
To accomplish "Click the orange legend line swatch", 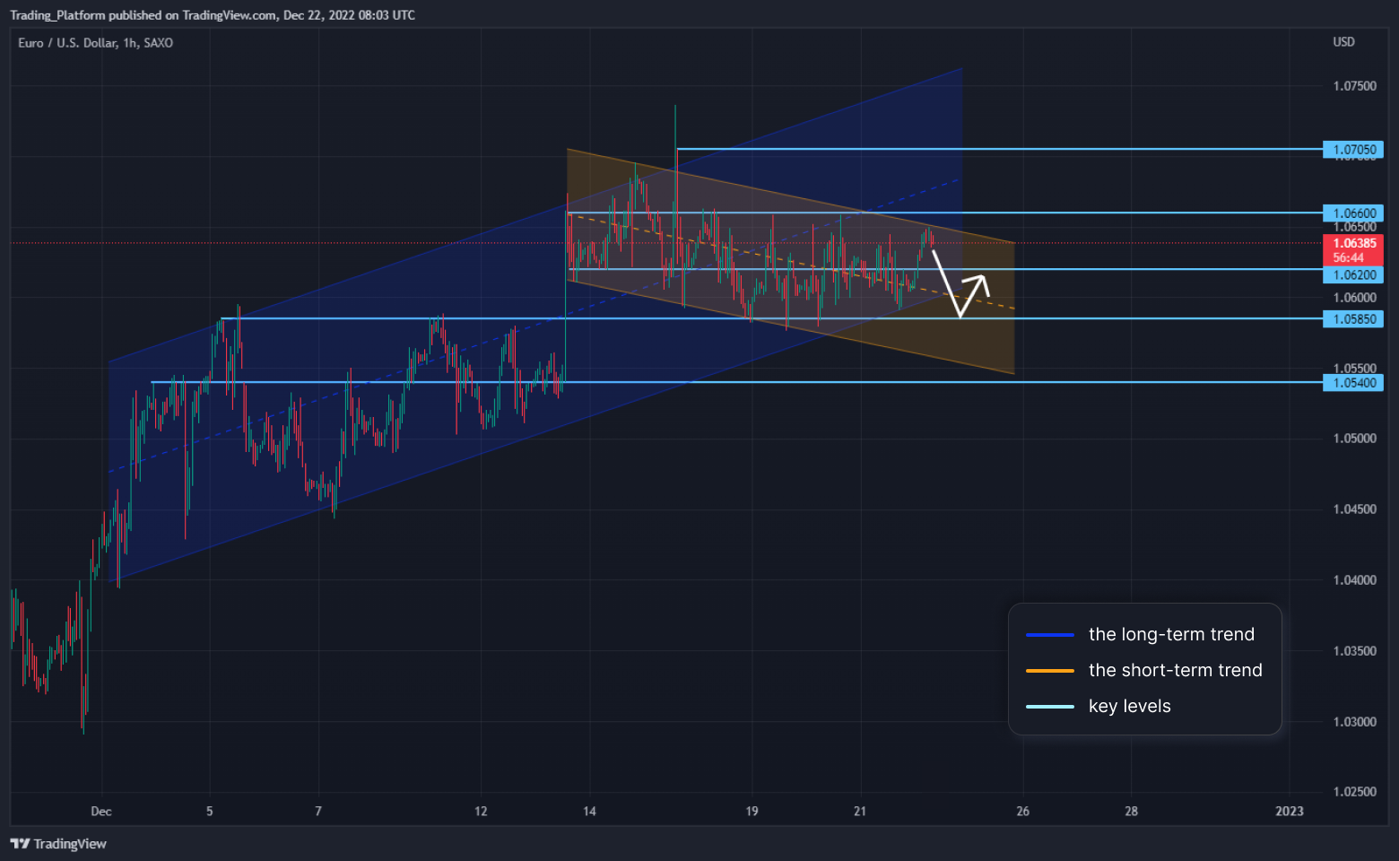I will pyautogui.click(x=1050, y=671).
